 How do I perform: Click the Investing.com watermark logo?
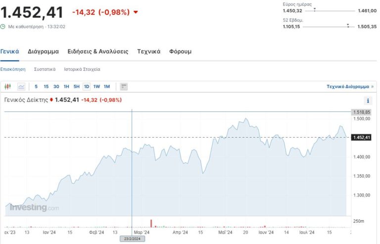34,207
